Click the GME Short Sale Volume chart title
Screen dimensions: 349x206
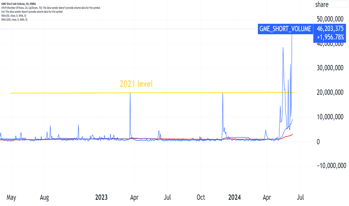coord(18,4)
